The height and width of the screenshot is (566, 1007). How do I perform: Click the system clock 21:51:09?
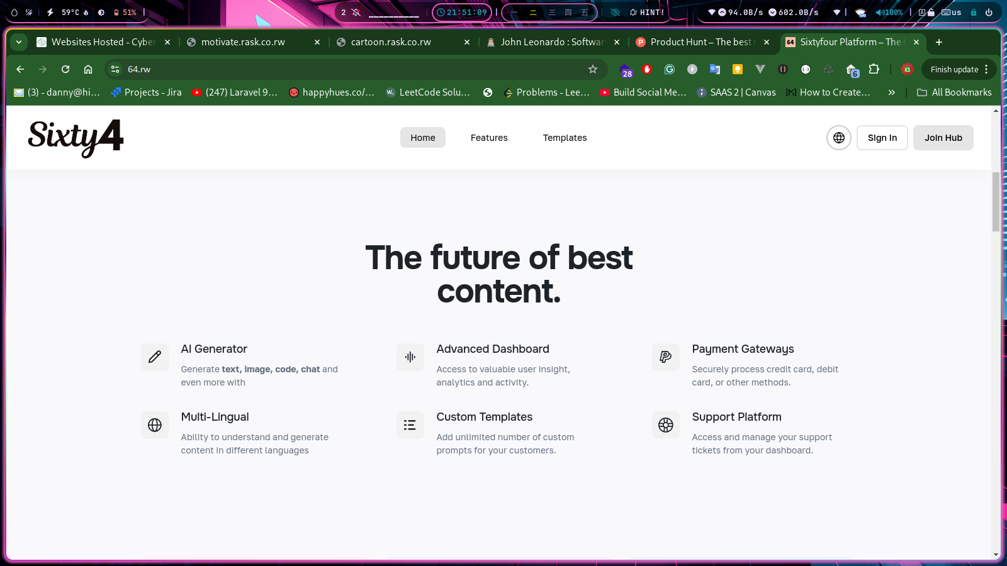(462, 12)
